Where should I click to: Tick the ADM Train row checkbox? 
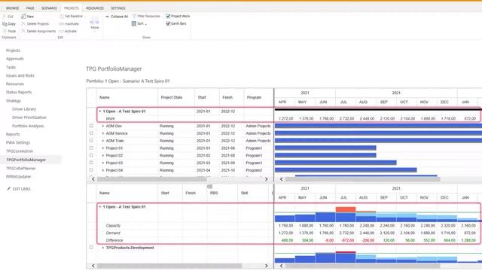[91, 141]
